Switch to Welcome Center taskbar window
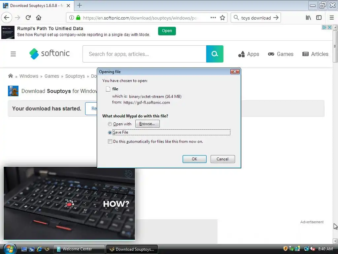The image size is (338, 254). 79,249
